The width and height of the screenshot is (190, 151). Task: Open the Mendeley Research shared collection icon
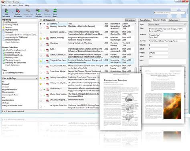pos(4,60)
